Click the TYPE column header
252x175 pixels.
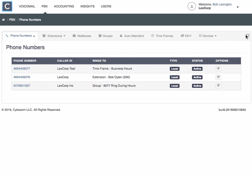click(173, 61)
